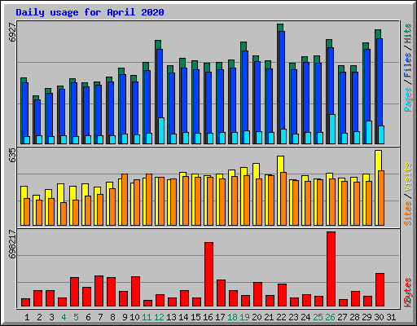417x326 pixels.
Task: Click the 'Hits' legend label
Action: (x=408, y=33)
